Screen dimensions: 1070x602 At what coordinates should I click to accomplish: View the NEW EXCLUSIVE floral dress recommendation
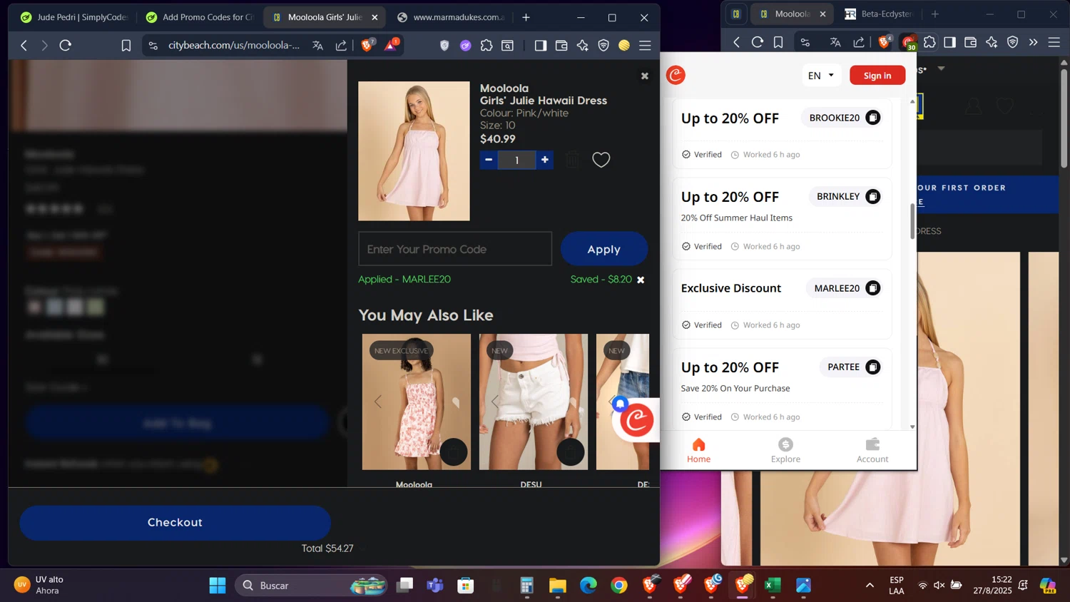[417, 402]
